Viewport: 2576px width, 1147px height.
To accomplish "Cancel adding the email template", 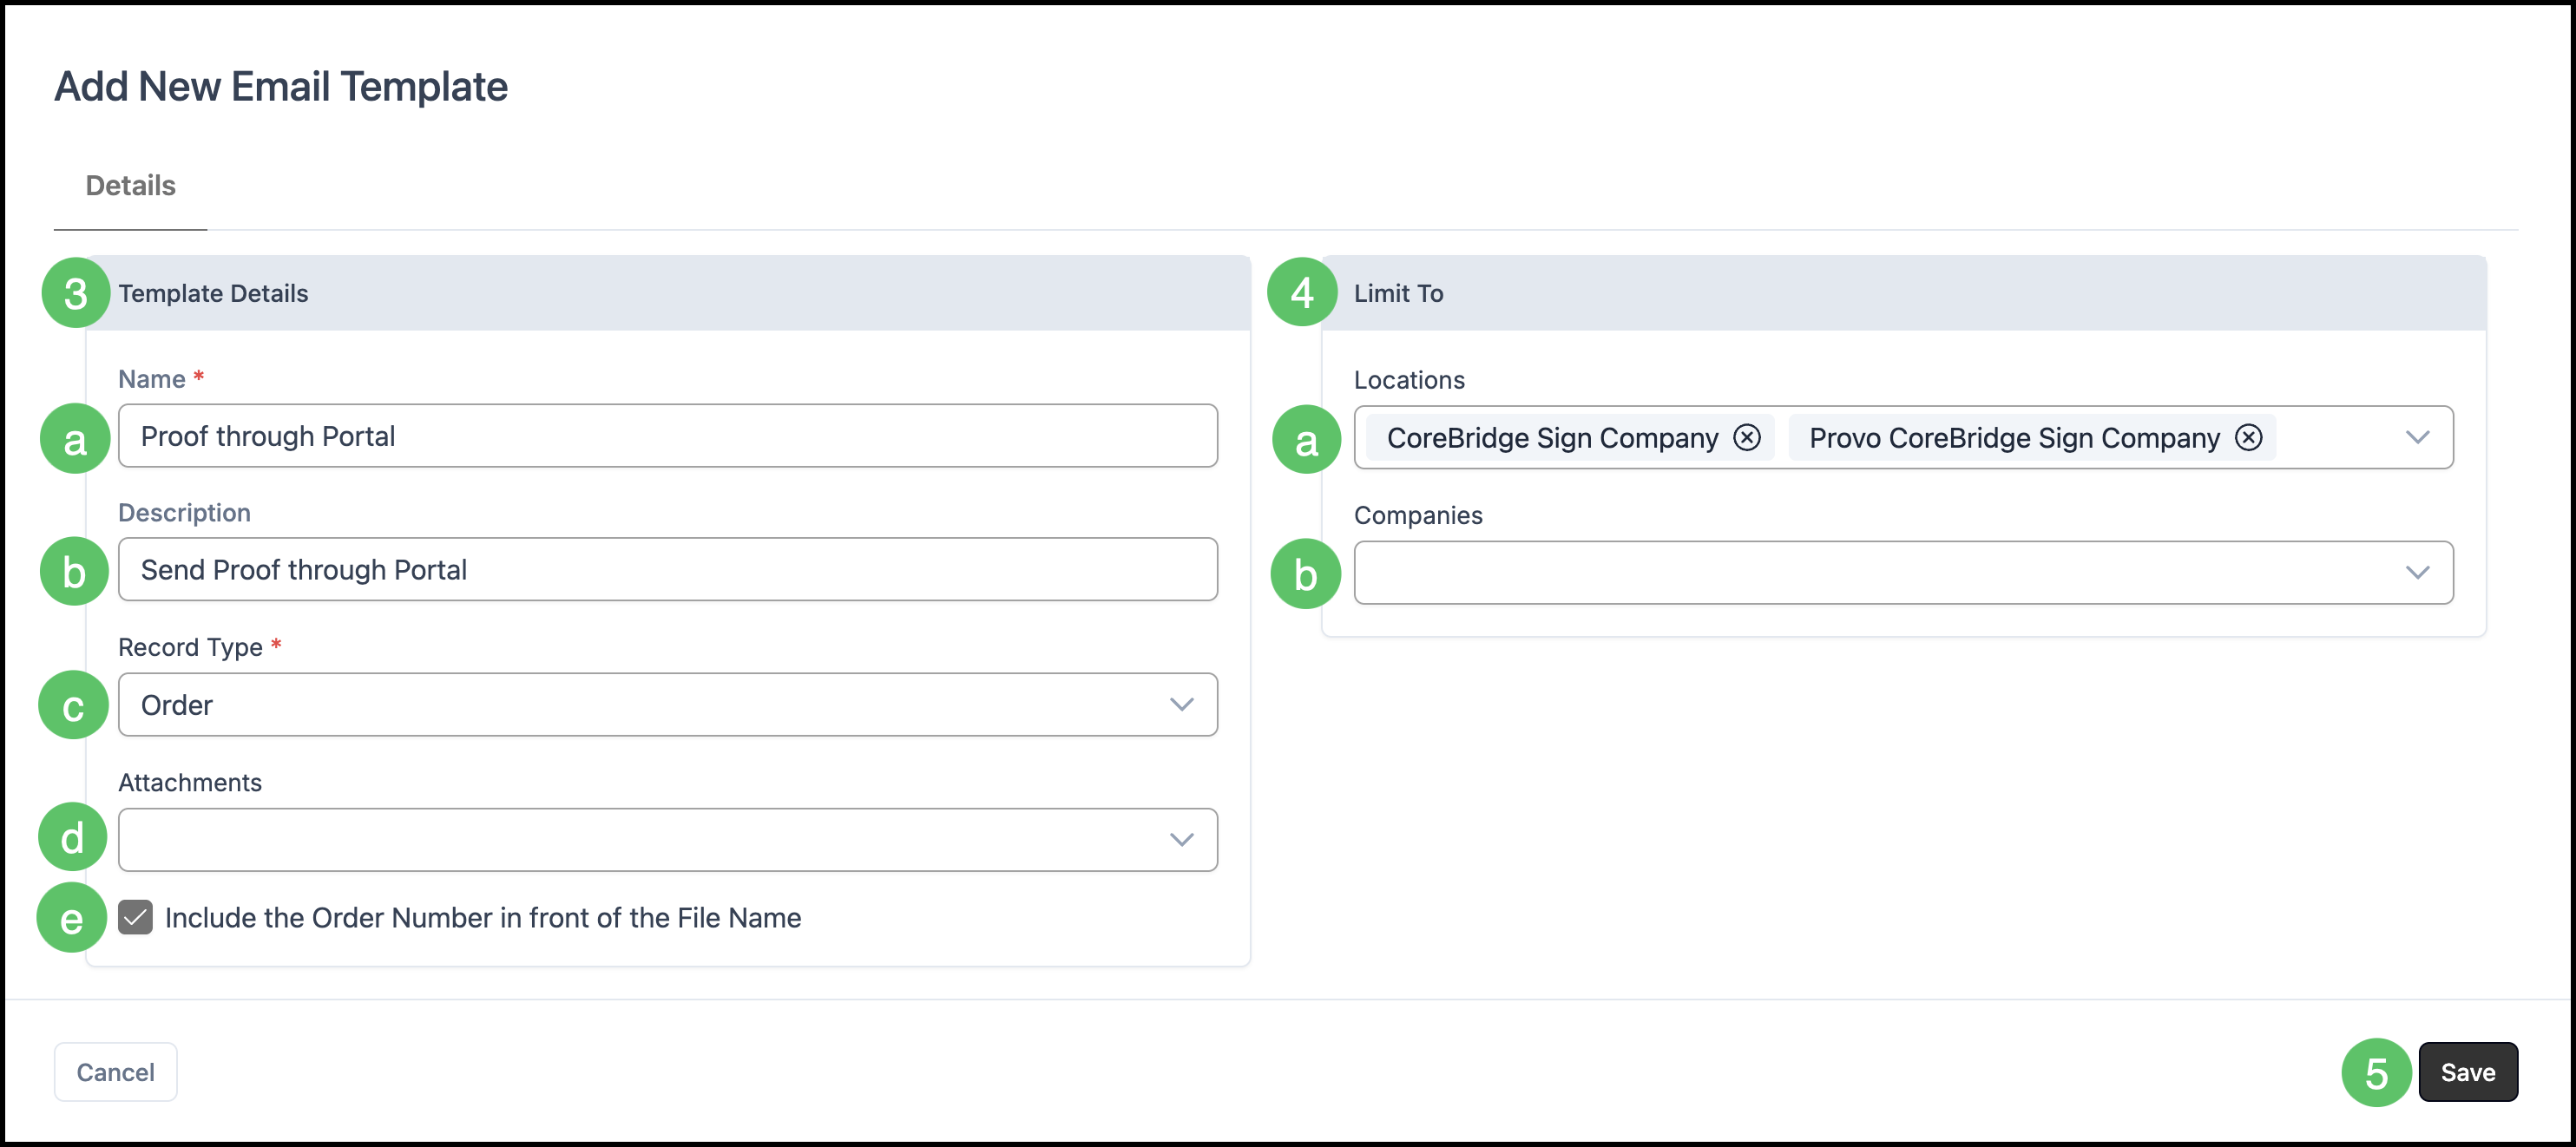I will (x=115, y=1072).
